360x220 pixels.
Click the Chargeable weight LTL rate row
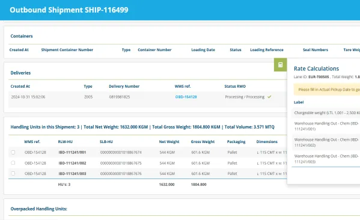pos(326,113)
